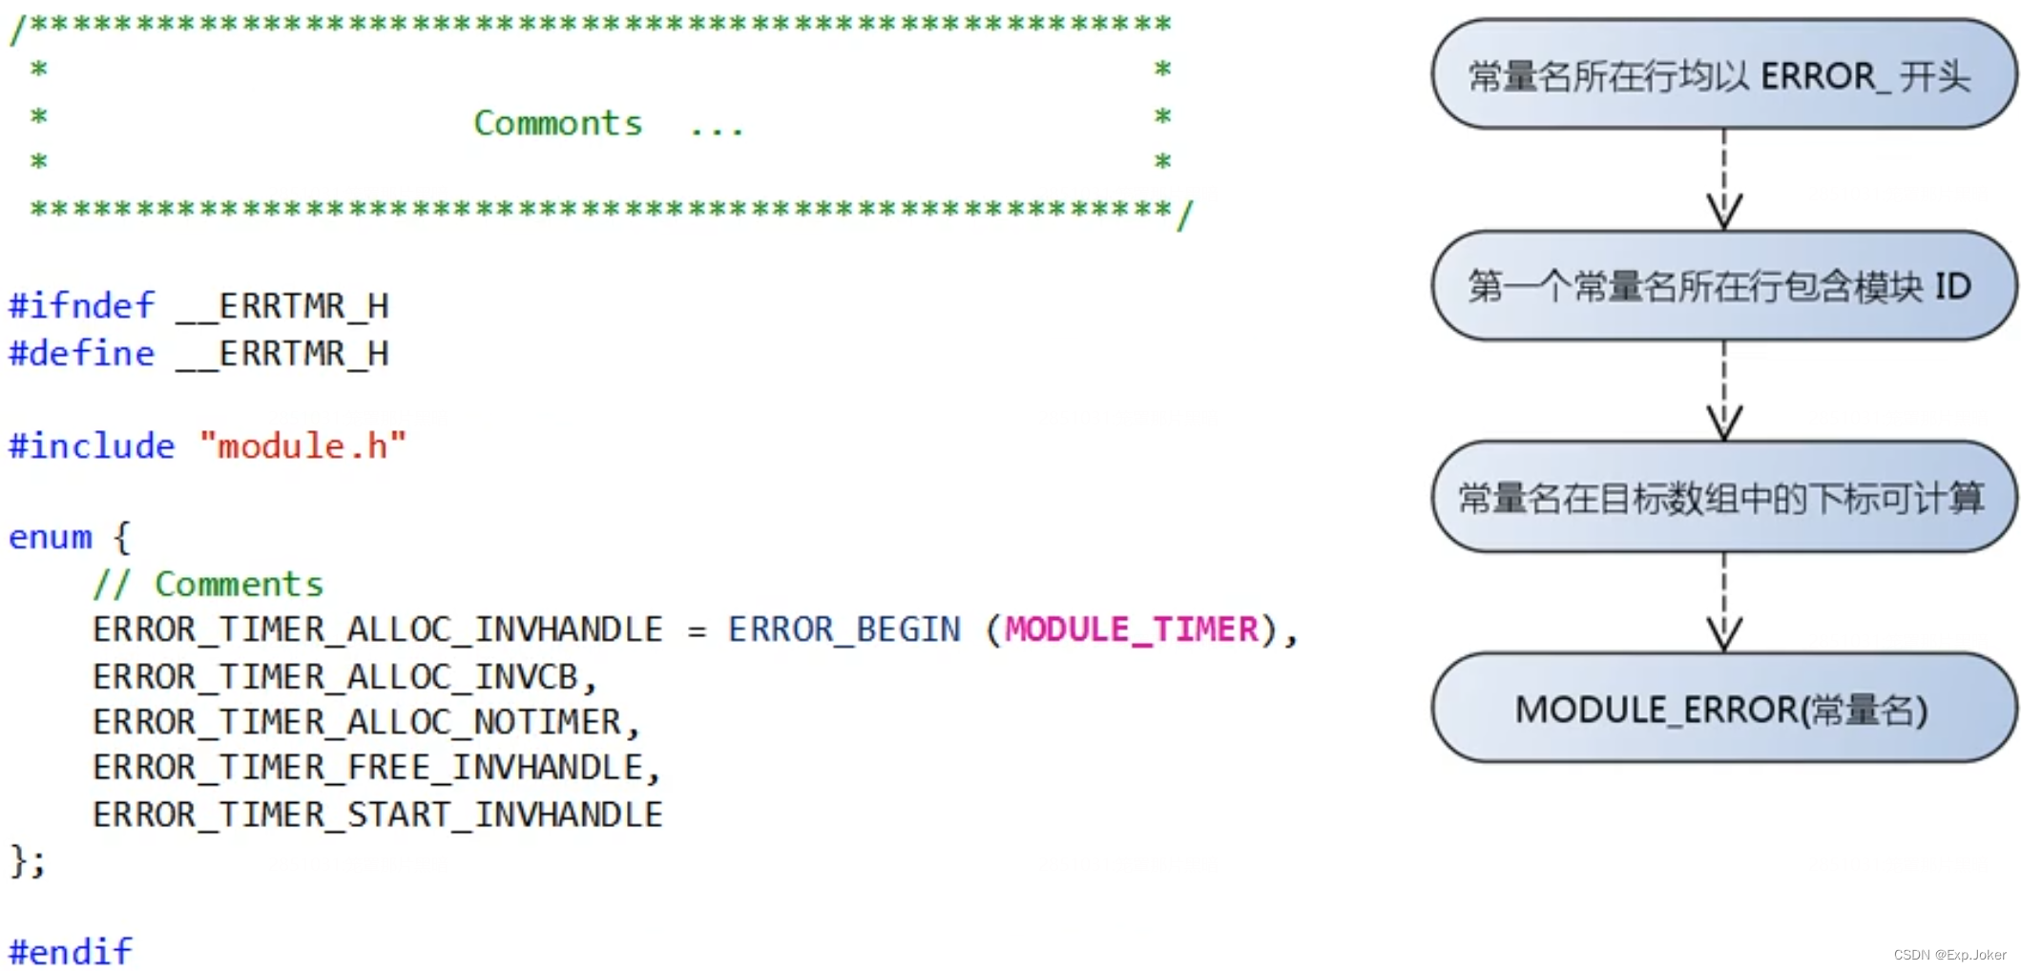Select ERROR_TIMER_ALLOC_INVHANDLE constant
The height and width of the screenshot is (971, 2021).
point(377,630)
